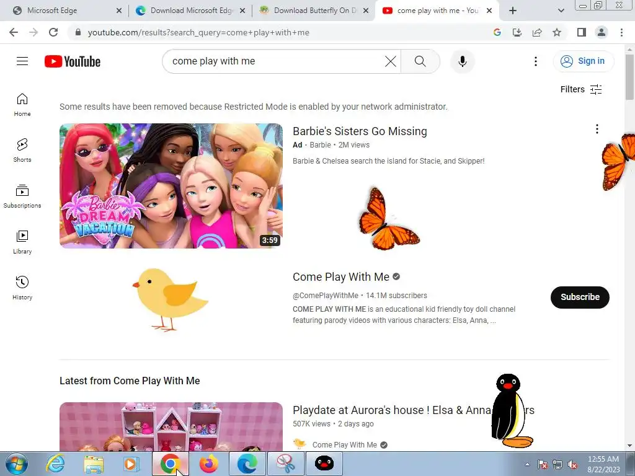Click the Google icon in the address bar
The width and height of the screenshot is (635, 476).
tap(497, 32)
